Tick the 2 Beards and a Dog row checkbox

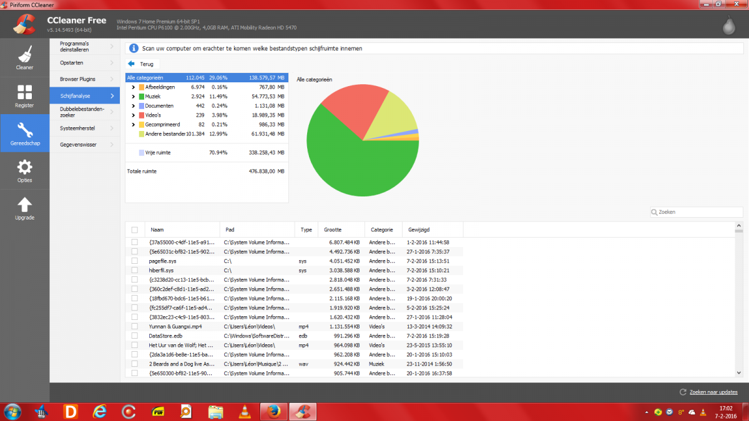point(134,364)
